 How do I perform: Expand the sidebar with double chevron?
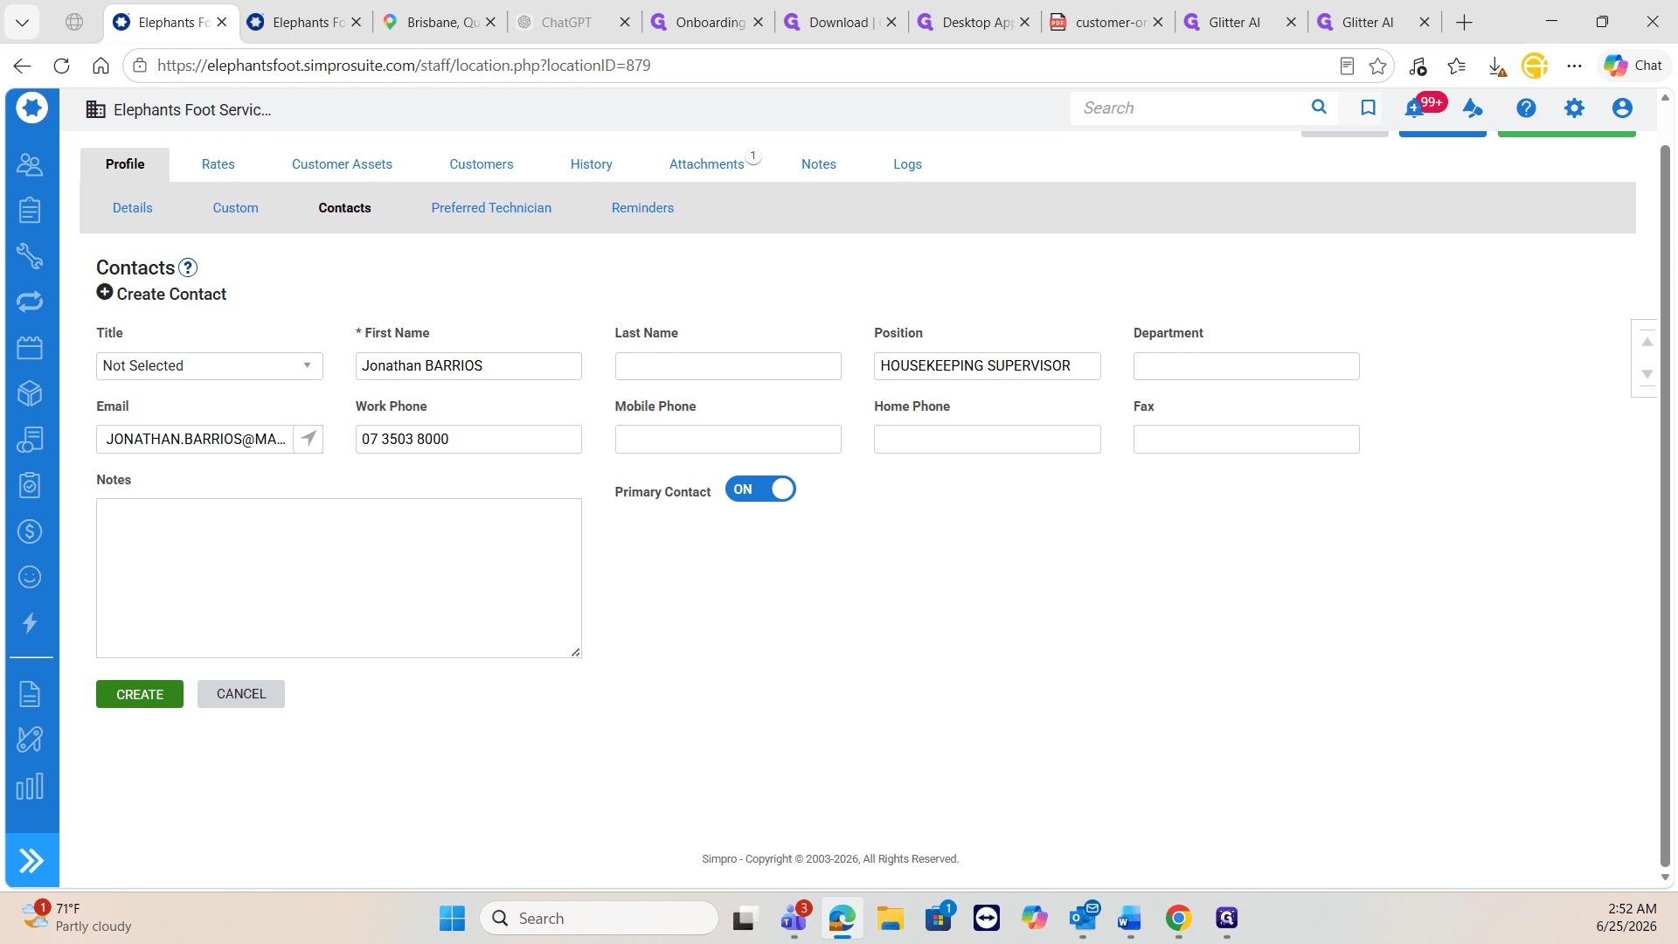[31, 861]
